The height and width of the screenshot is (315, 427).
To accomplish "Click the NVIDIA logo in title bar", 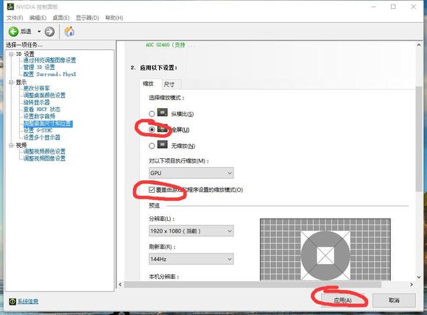I will (10, 7).
